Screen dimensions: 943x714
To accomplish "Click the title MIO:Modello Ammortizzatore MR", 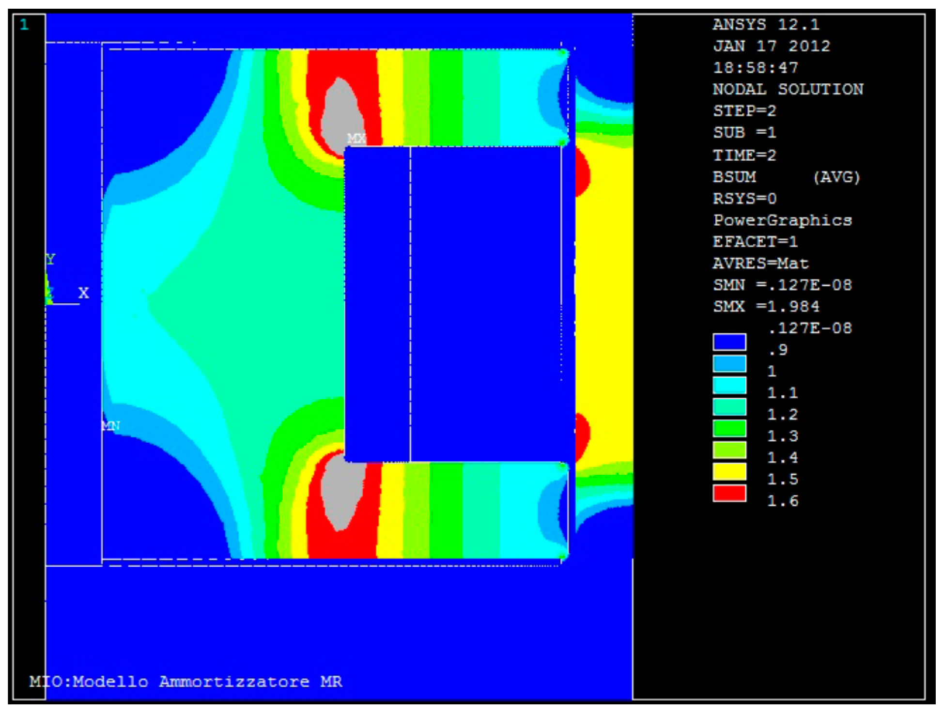I will click(x=186, y=682).
